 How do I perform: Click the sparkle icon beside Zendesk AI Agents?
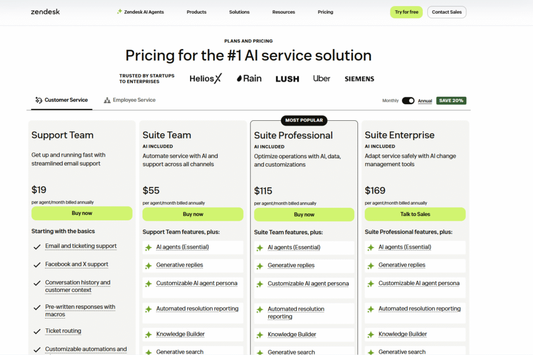point(119,11)
